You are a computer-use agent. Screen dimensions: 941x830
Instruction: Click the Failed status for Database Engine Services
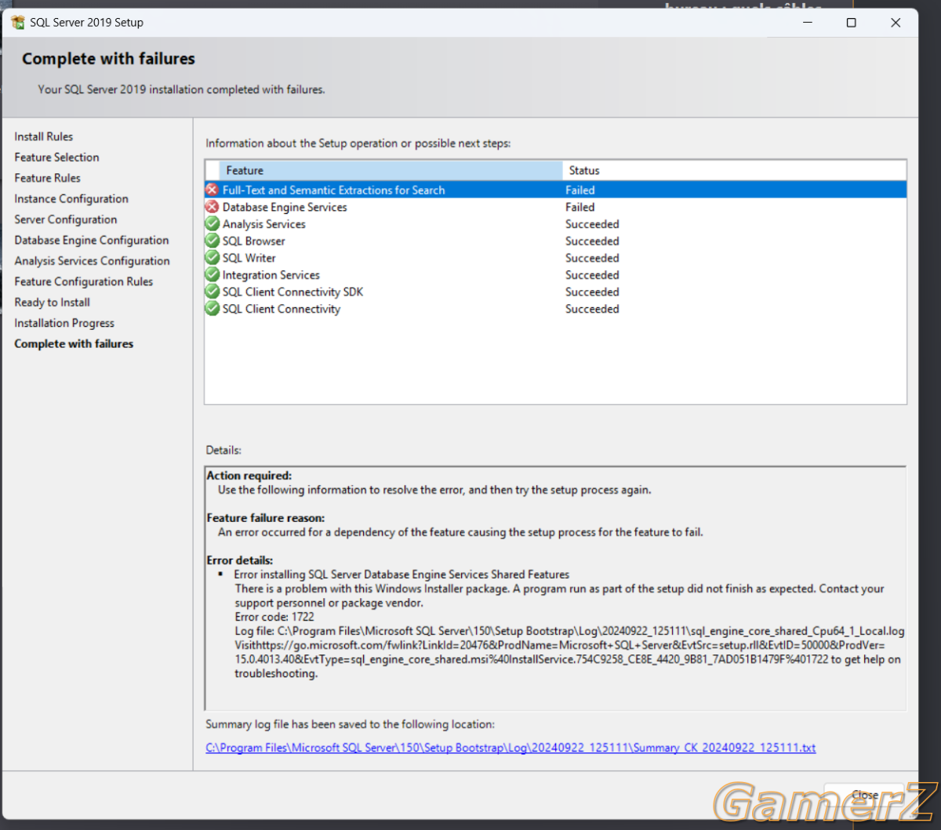[x=580, y=207]
